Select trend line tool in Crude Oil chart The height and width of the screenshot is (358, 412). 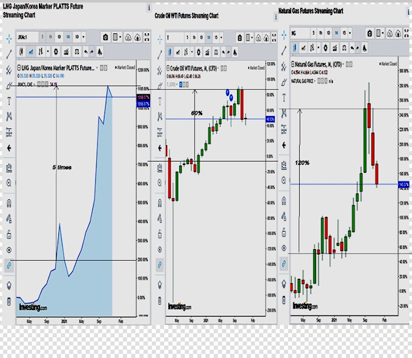point(160,55)
